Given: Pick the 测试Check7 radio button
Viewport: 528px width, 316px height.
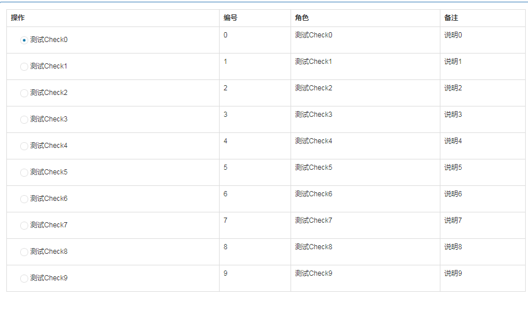Looking at the screenshot, I should 24,226.
